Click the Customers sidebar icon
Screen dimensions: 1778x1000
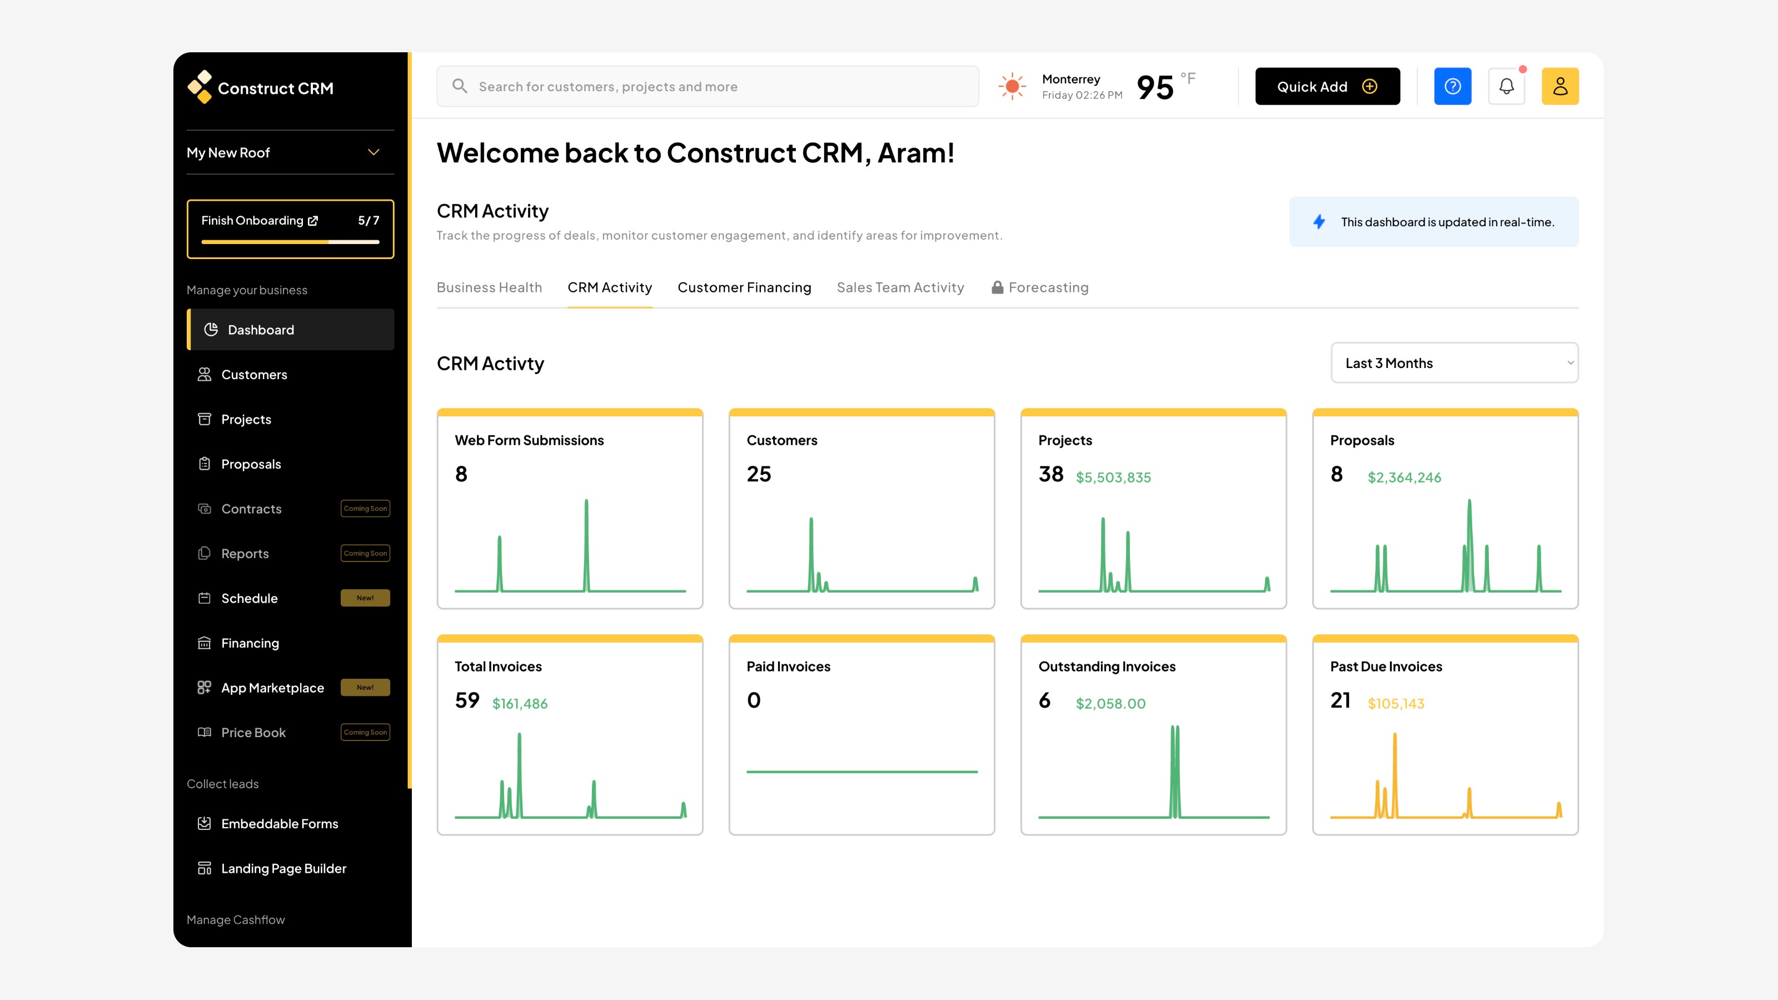205,374
